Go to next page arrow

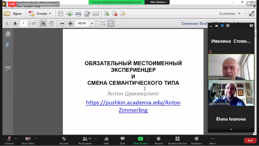tap(15, 23)
